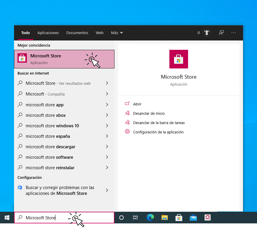Viewport: 257px width, 233px height.
Task: Launch Microsoft Edge from the taskbar
Action: coord(150,218)
